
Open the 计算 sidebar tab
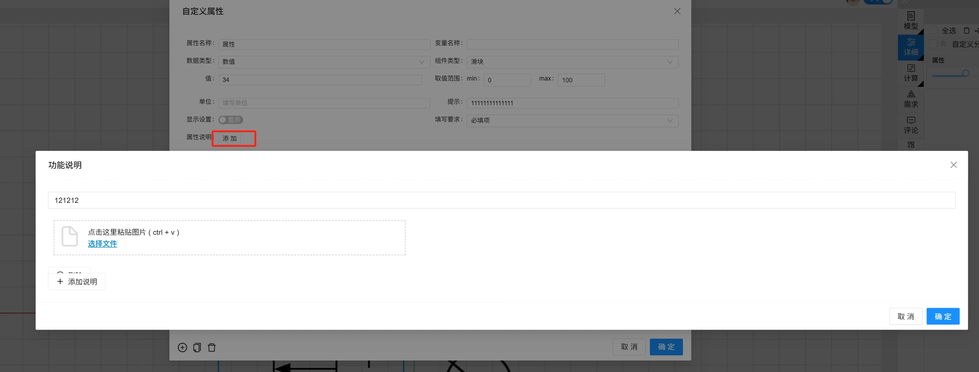coord(910,73)
